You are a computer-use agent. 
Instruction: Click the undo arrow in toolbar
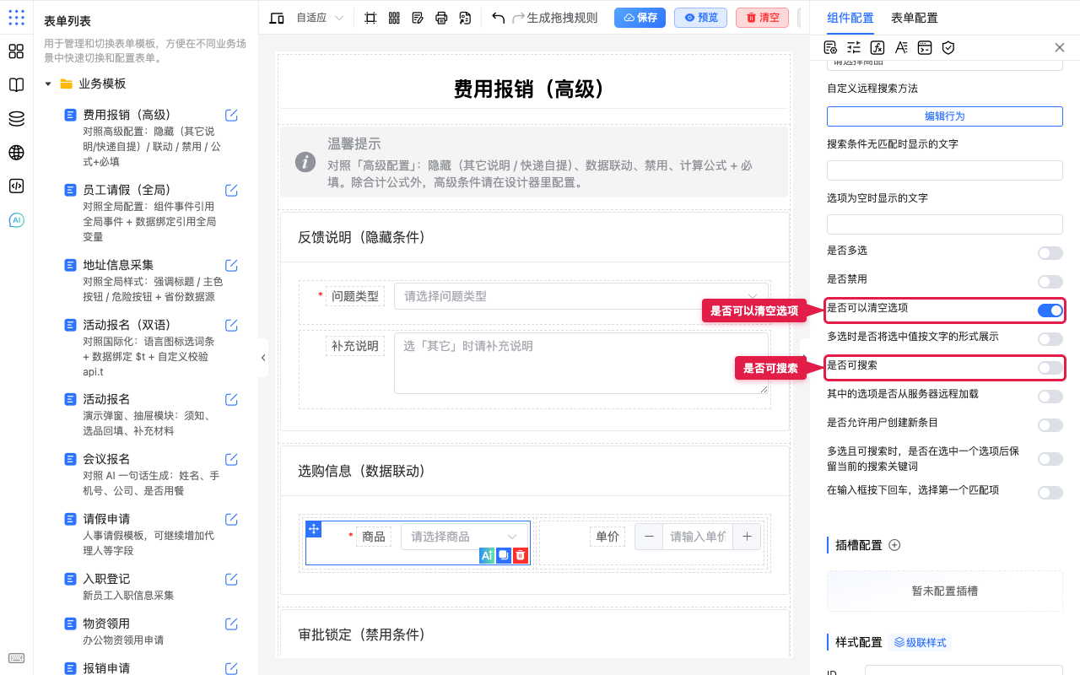(498, 18)
